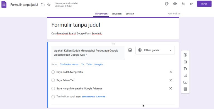
Task: Add title and description (Tt icon)
Action: point(185,68)
